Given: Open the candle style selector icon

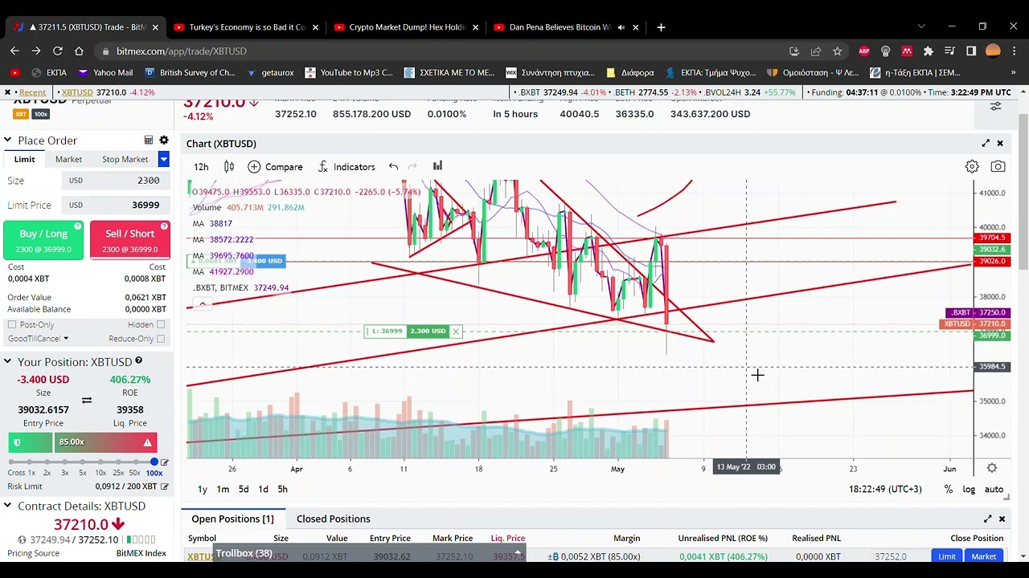Looking at the screenshot, I should click(x=229, y=167).
